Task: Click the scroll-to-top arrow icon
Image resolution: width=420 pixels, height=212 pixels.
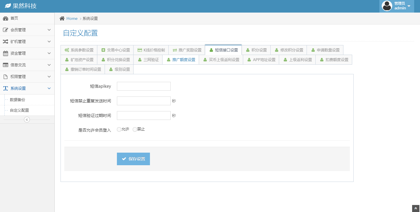Action: click(416, 208)
